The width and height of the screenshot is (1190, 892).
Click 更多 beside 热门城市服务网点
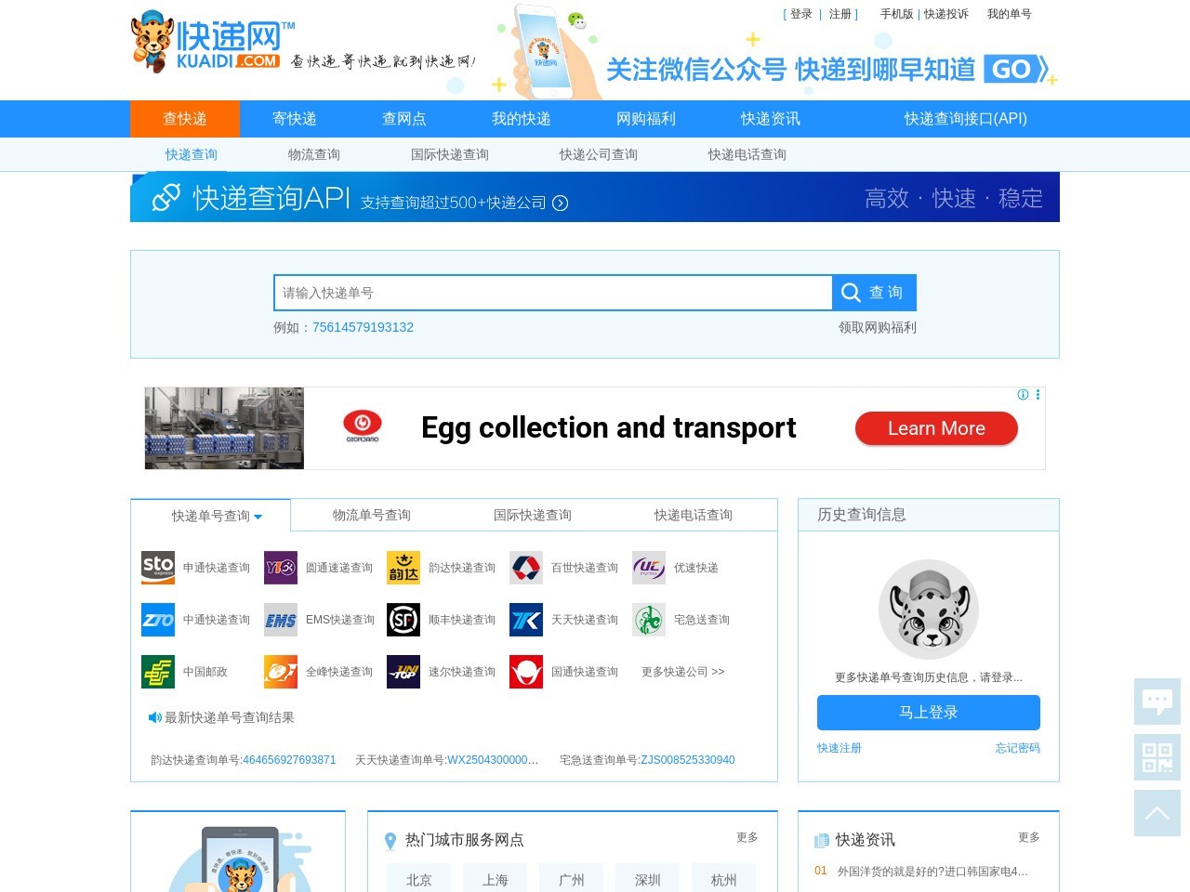click(747, 837)
